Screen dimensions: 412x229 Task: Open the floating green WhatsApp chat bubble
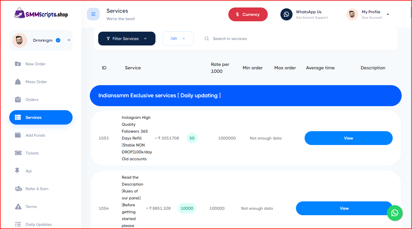[394, 213]
